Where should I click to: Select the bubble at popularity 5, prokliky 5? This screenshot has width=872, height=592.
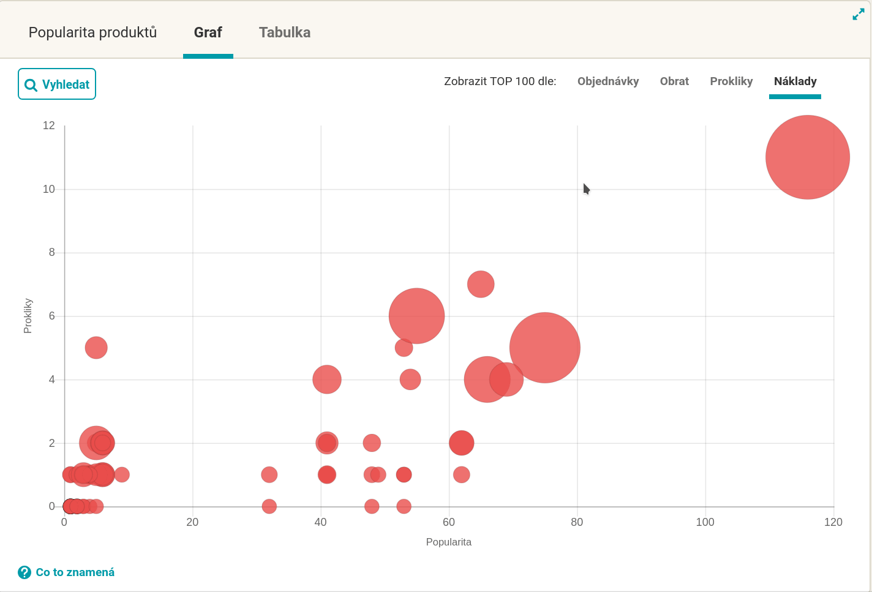tap(96, 348)
